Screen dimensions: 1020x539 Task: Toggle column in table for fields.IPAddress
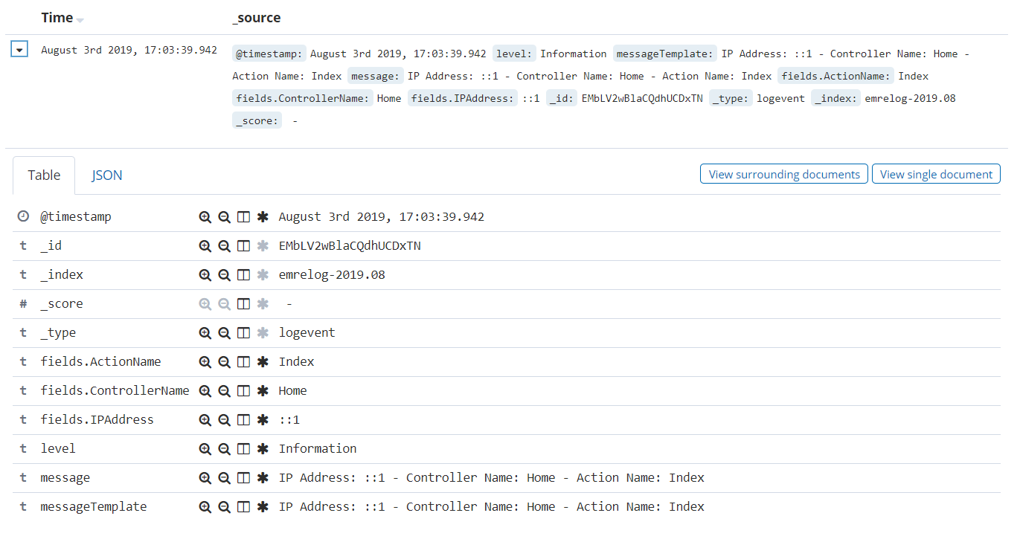click(x=243, y=419)
